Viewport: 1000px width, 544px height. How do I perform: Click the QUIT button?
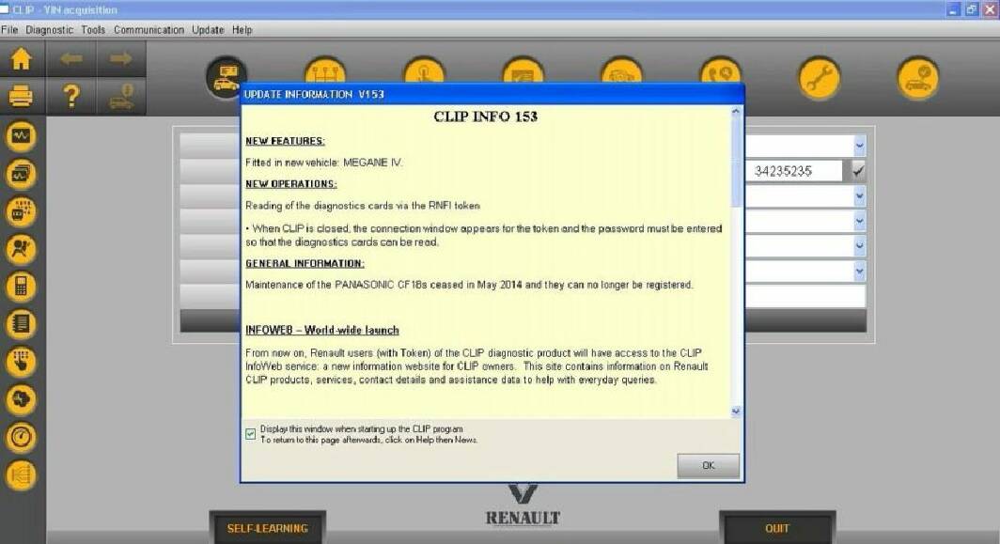(776, 528)
